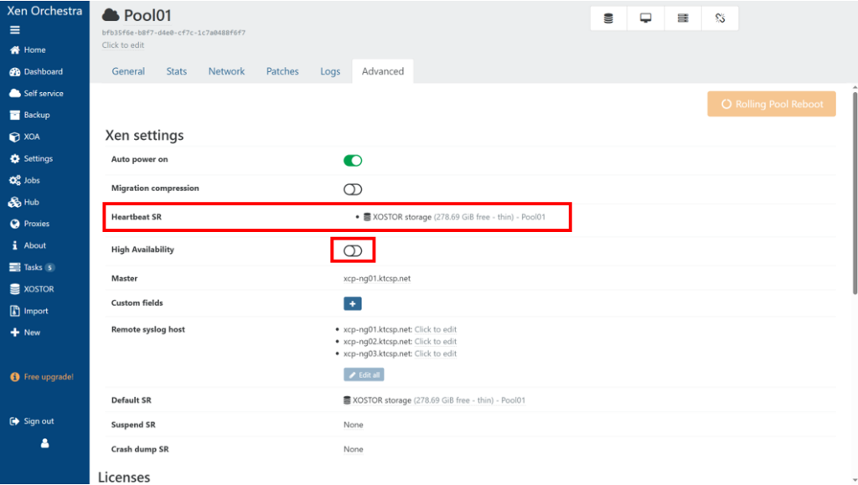Turn on the High Availability toggle
858x485 pixels.
(x=353, y=250)
